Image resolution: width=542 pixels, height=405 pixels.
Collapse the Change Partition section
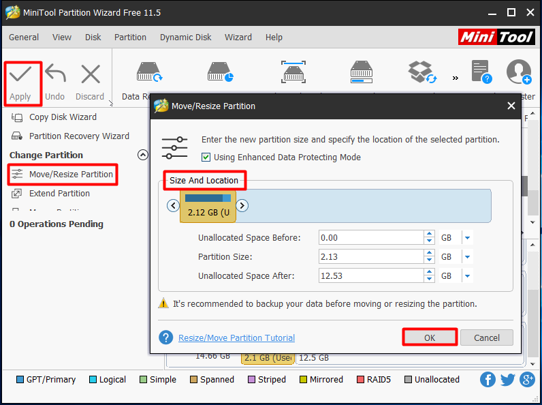tap(143, 155)
